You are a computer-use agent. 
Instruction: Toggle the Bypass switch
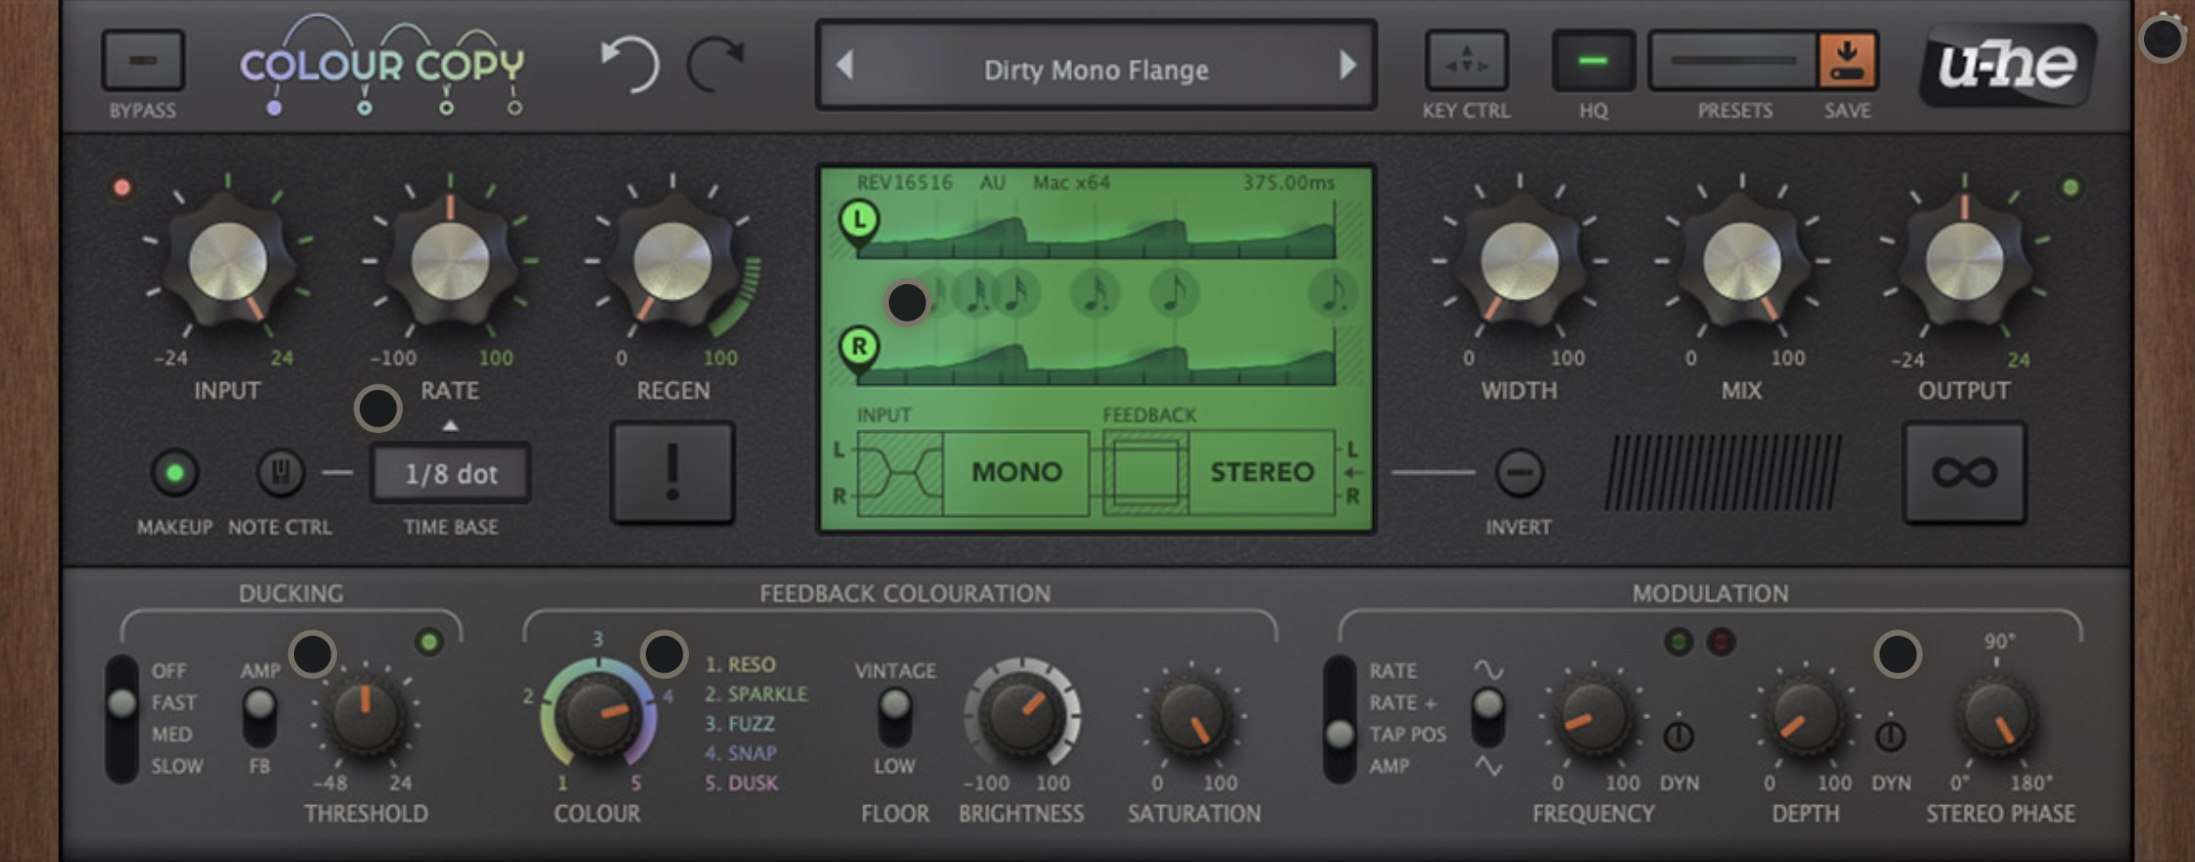coord(143,61)
